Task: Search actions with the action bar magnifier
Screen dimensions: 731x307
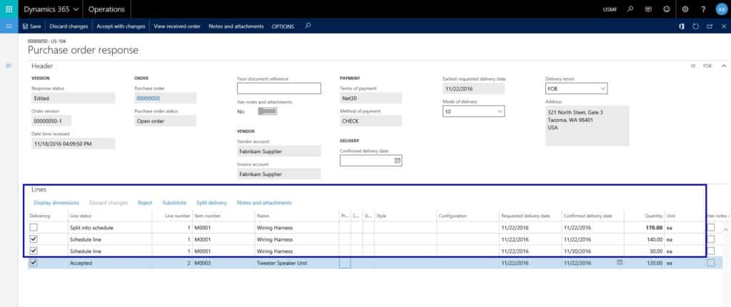Action: [x=308, y=26]
